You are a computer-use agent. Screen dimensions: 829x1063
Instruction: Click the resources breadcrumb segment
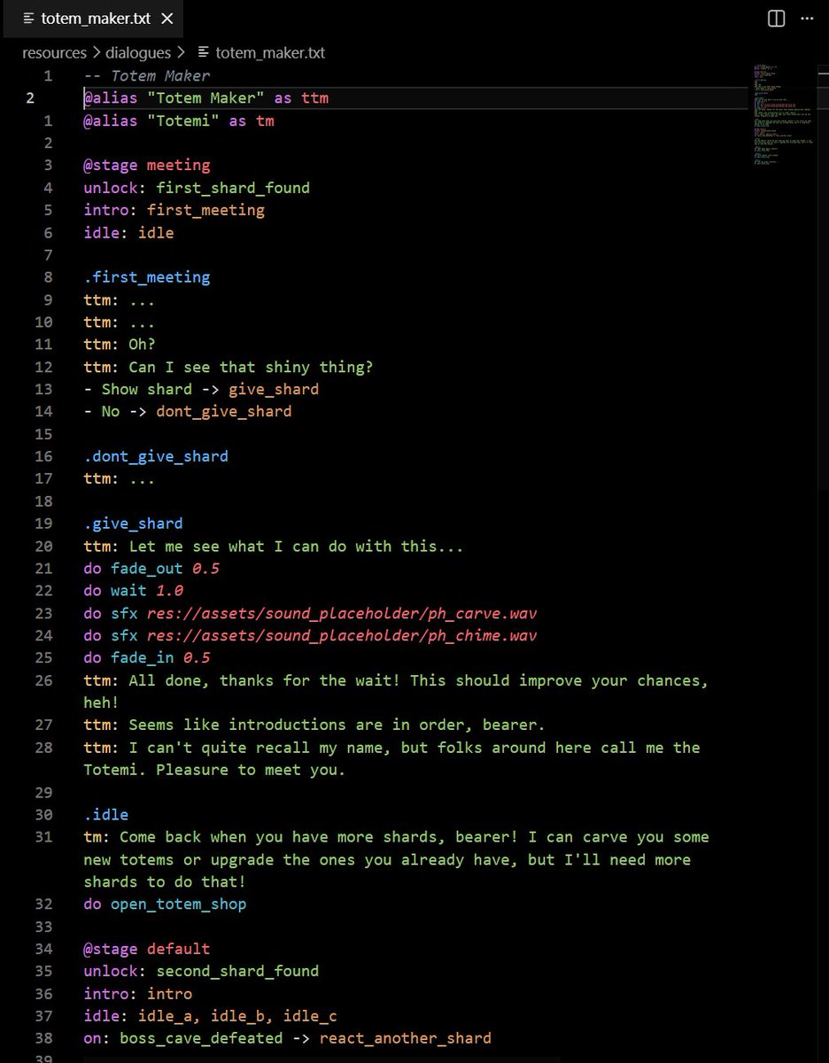click(x=54, y=52)
